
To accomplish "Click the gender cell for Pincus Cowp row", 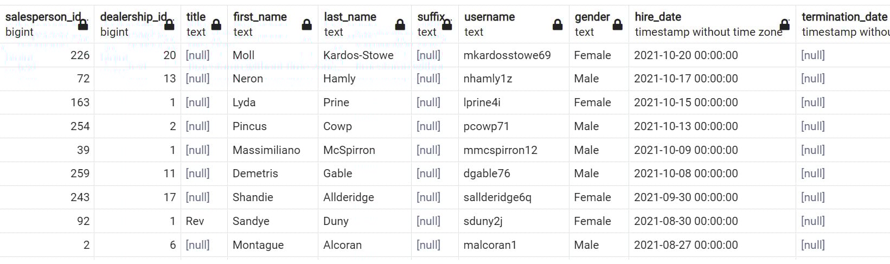I will [x=599, y=126].
